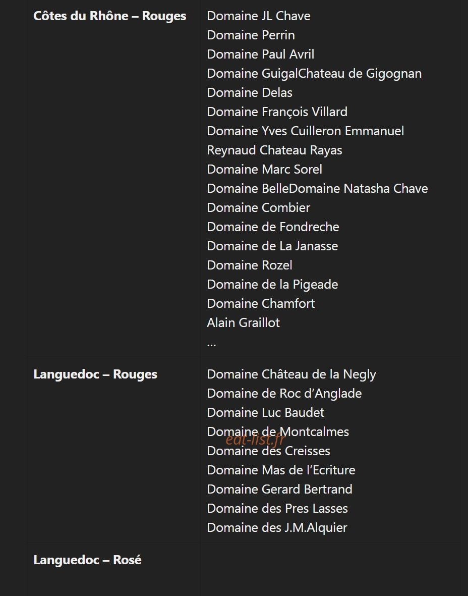Click Domaine Perrin in the list
The height and width of the screenshot is (596, 468).
click(251, 35)
